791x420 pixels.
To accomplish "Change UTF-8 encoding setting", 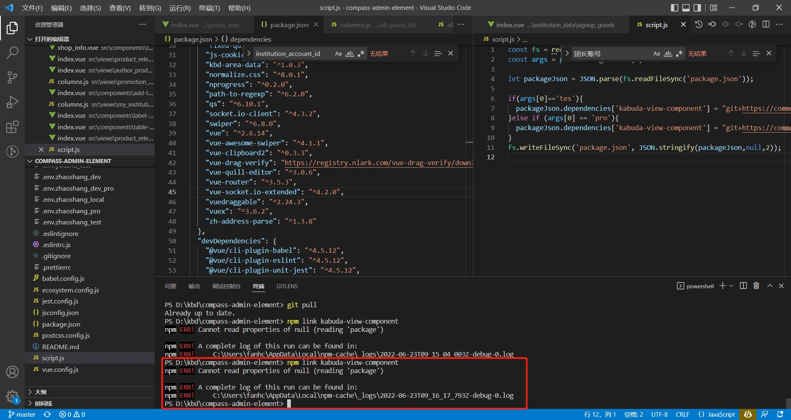I will pyautogui.click(x=660, y=414).
